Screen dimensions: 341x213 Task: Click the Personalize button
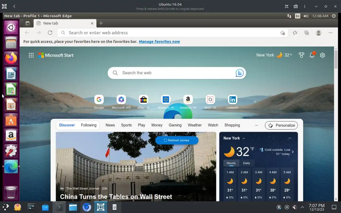281,125
